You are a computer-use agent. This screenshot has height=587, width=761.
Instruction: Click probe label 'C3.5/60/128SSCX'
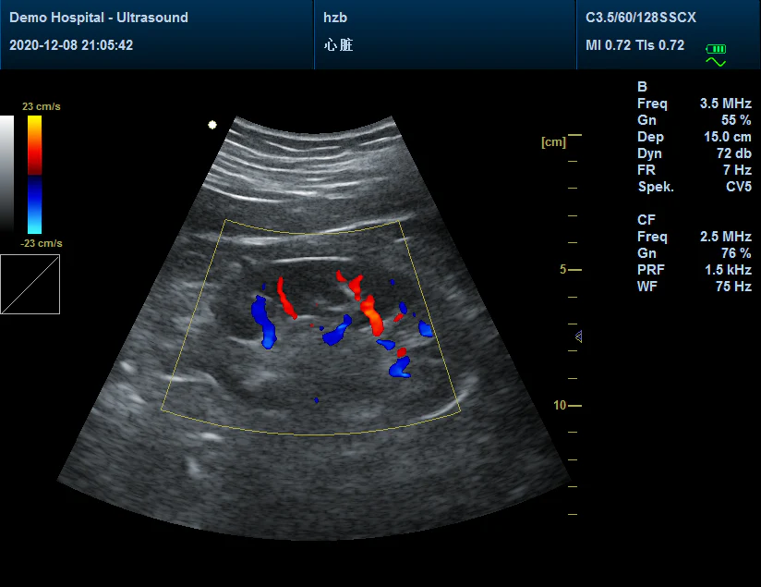point(641,18)
